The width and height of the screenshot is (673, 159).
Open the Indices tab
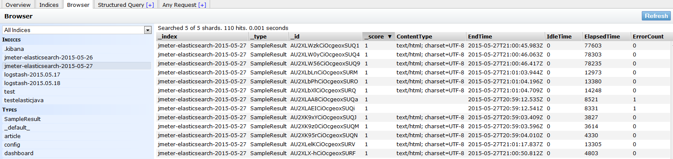[x=49, y=5]
